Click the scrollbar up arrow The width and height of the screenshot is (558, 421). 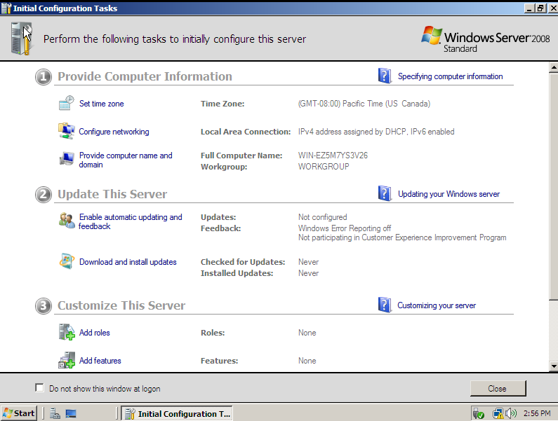click(x=553, y=67)
